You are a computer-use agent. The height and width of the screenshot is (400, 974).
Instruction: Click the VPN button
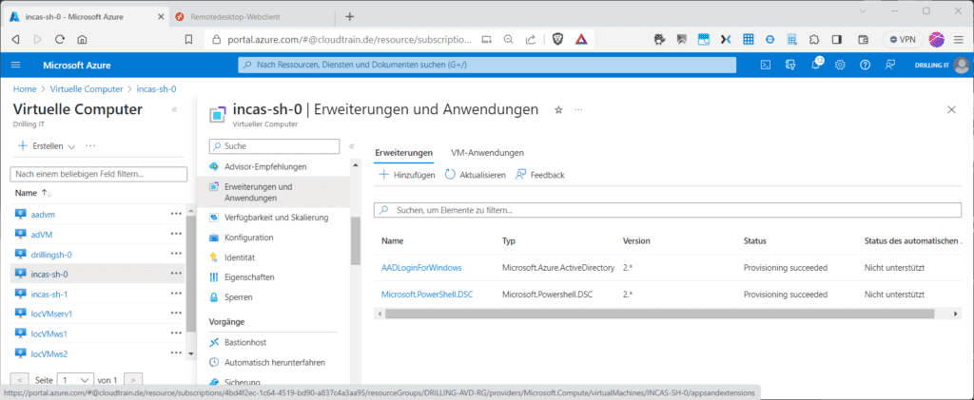[903, 39]
